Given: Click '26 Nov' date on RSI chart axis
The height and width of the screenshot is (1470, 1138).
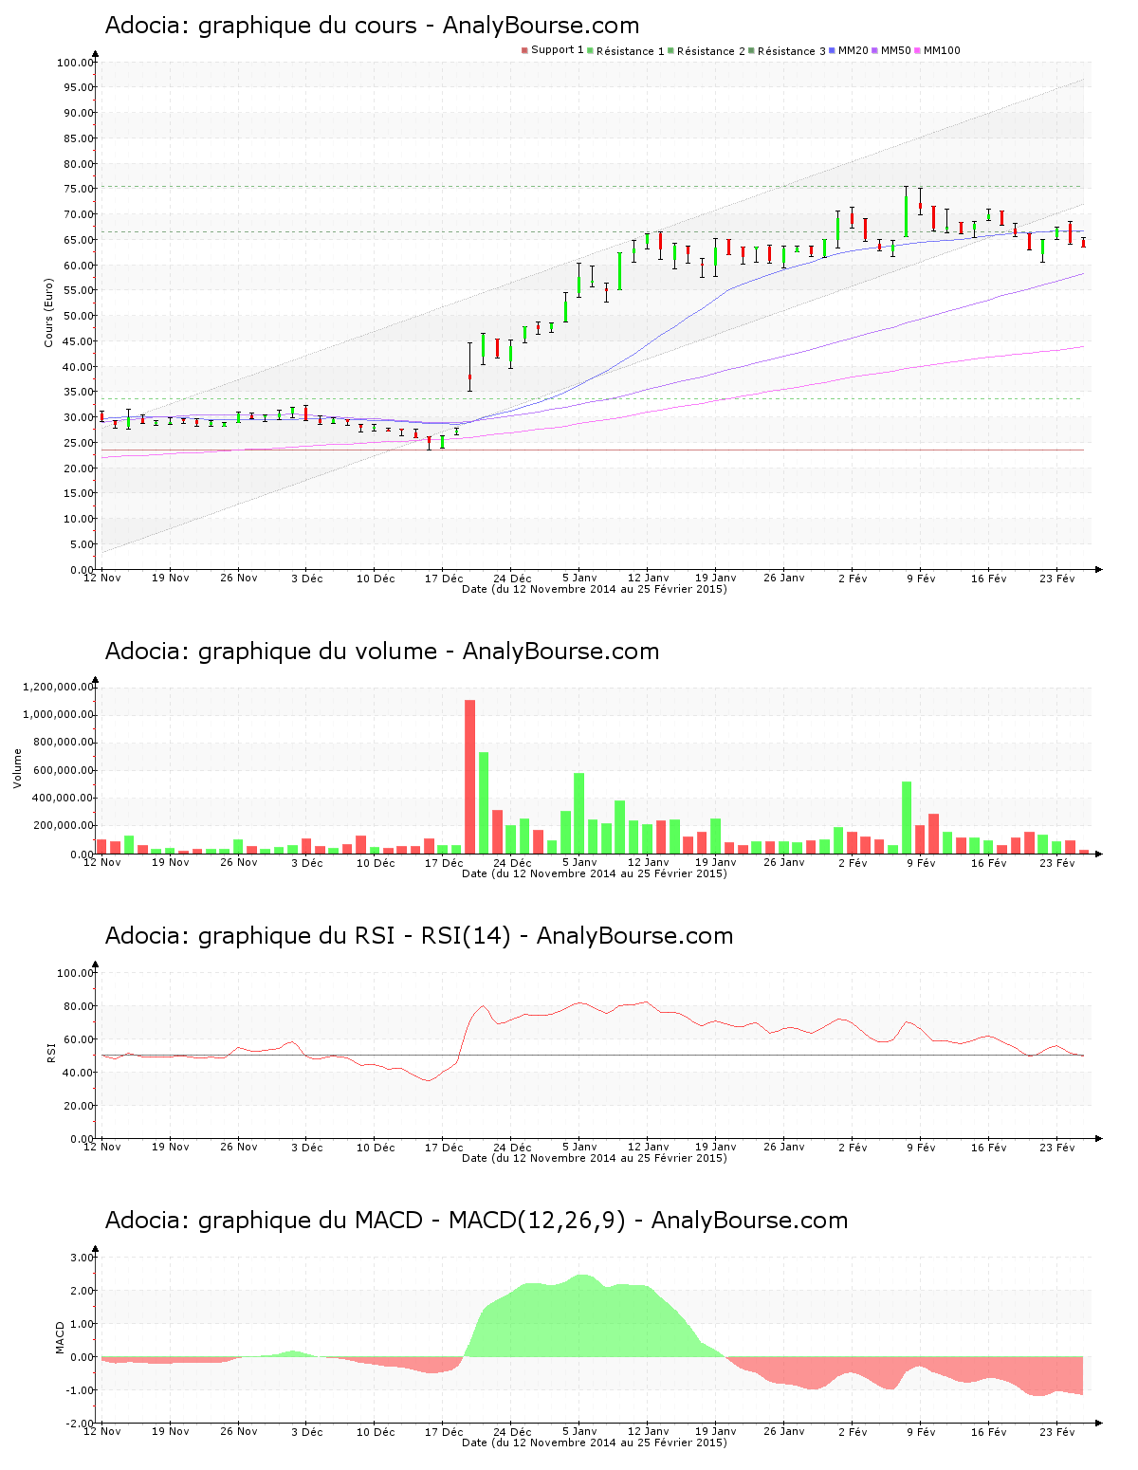Looking at the screenshot, I should click(x=239, y=1147).
